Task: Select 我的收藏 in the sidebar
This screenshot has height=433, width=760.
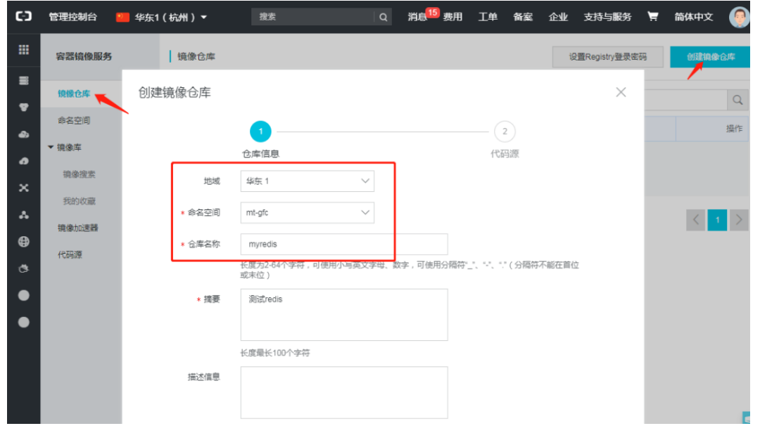Action: (x=79, y=201)
